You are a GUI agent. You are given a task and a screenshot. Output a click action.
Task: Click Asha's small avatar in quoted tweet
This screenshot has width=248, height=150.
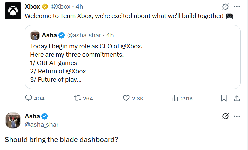pos(35,35)
